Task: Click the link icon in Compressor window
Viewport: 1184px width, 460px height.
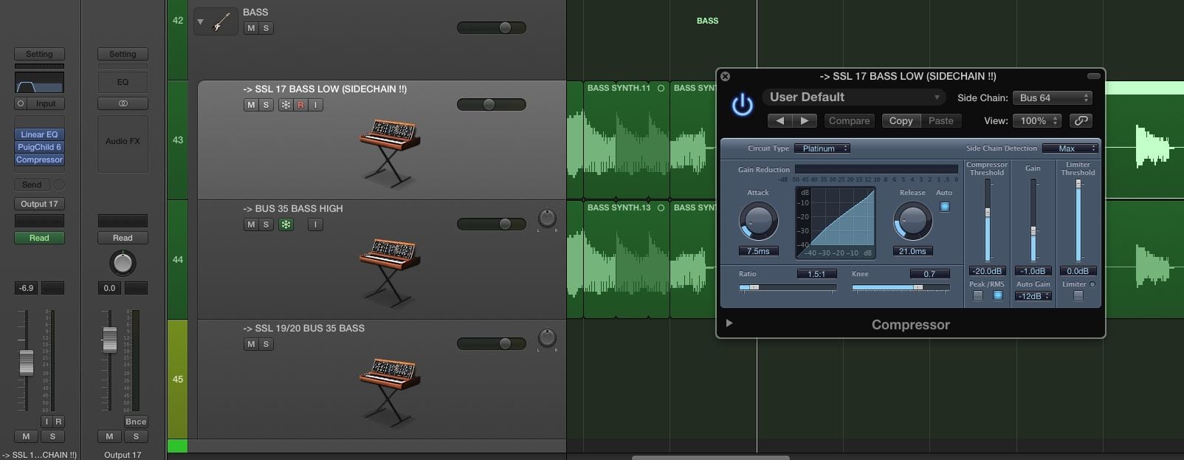Action: pyautogui.click(x=1081, y=120)
